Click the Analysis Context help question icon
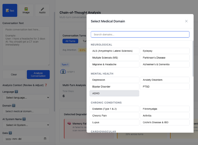Screen dimensions: 198x145 (46, 85)
